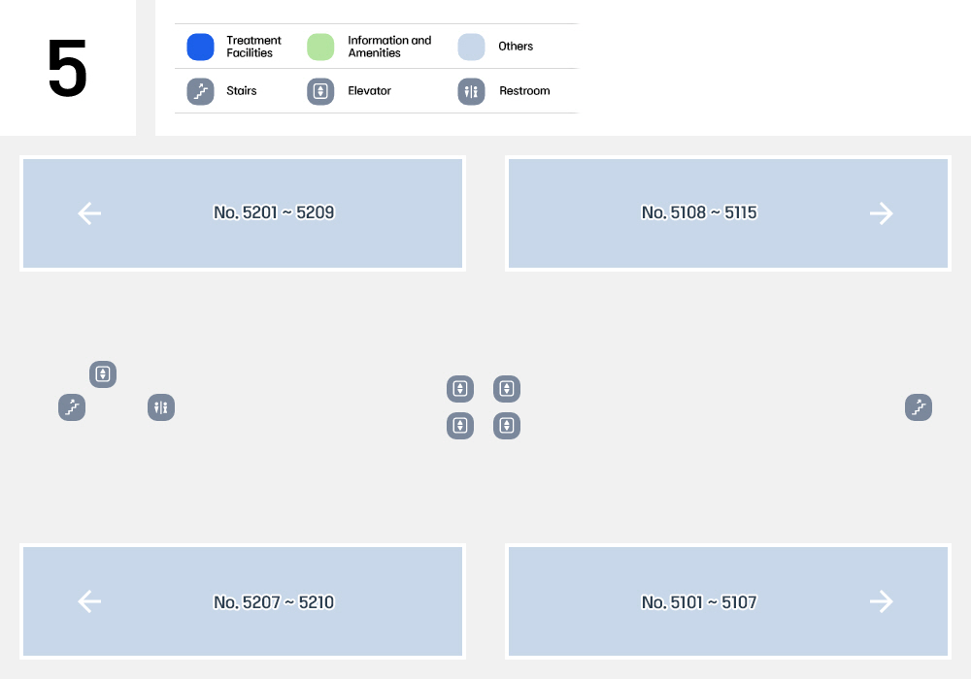
Task: Click the bottom-right elevator in the central group
Action: (x=507, y=426)
